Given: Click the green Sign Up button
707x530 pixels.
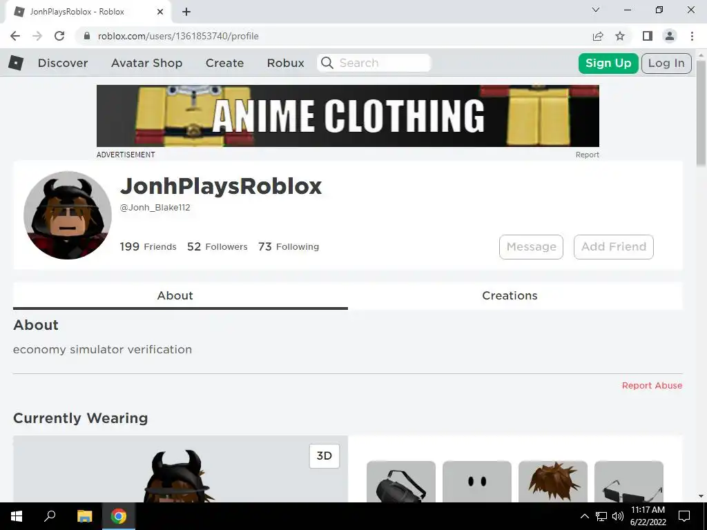Looking at the screenshot, I should [608, 63].
